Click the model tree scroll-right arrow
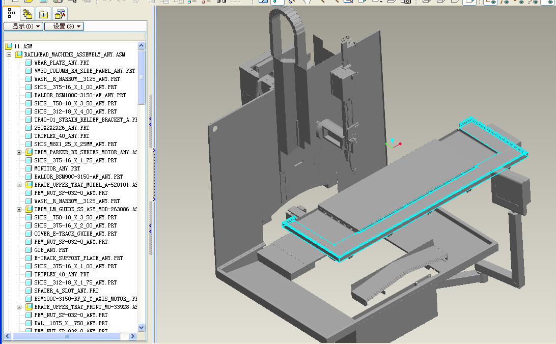 pyautogui.click(x=132, y=336)
